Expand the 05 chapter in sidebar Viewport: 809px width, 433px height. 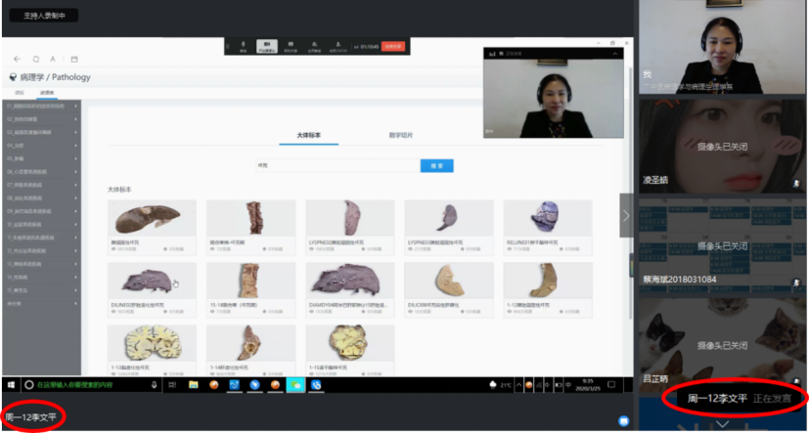[x=41, y=158]
